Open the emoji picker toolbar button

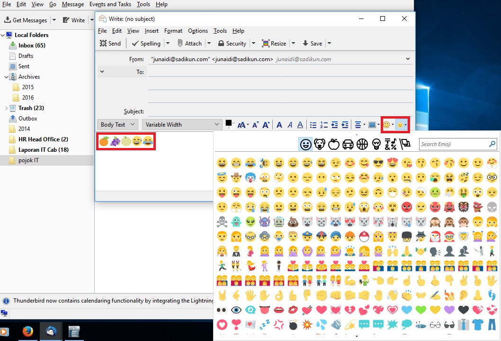coord(401,125)
